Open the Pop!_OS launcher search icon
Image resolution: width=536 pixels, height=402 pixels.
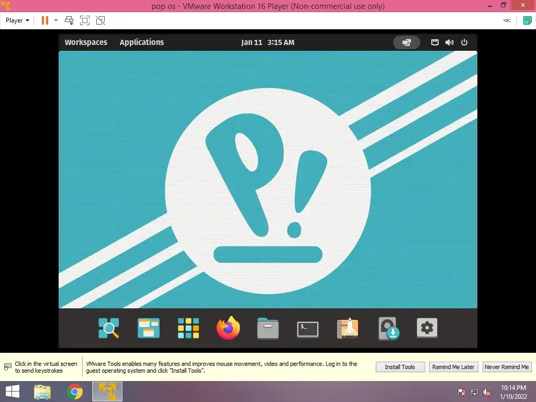[x=109, y=328]
